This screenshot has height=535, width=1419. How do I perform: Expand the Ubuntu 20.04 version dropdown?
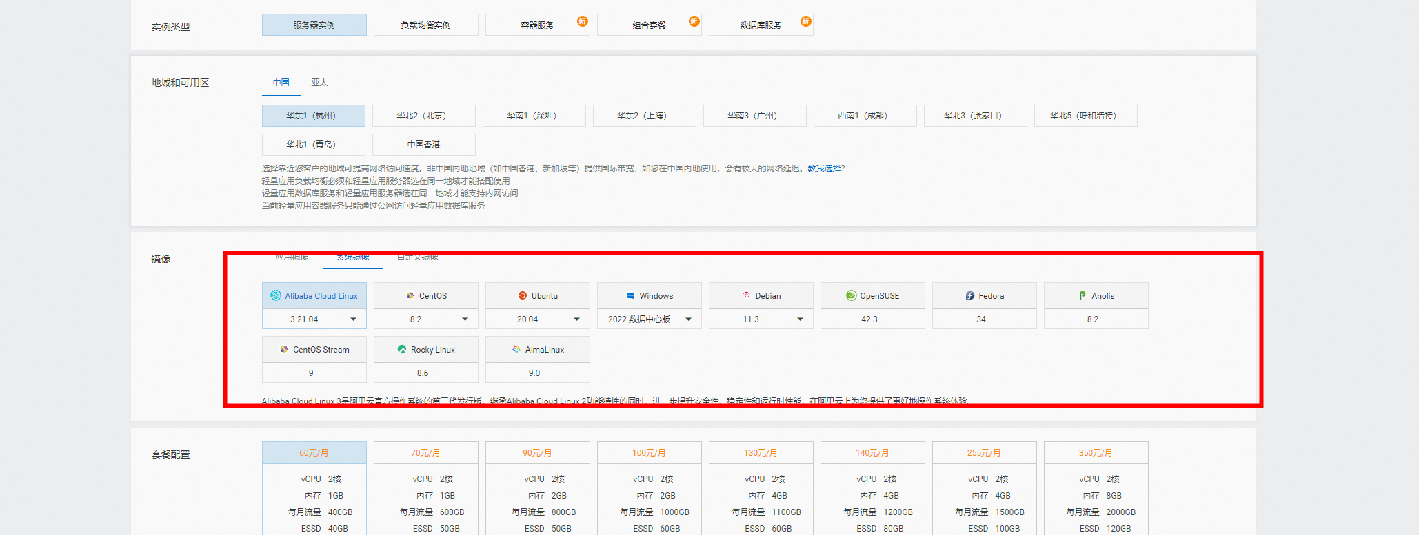(538, 319)
